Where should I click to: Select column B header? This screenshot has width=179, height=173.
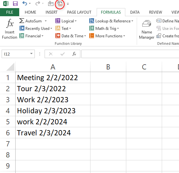point(108,67)
